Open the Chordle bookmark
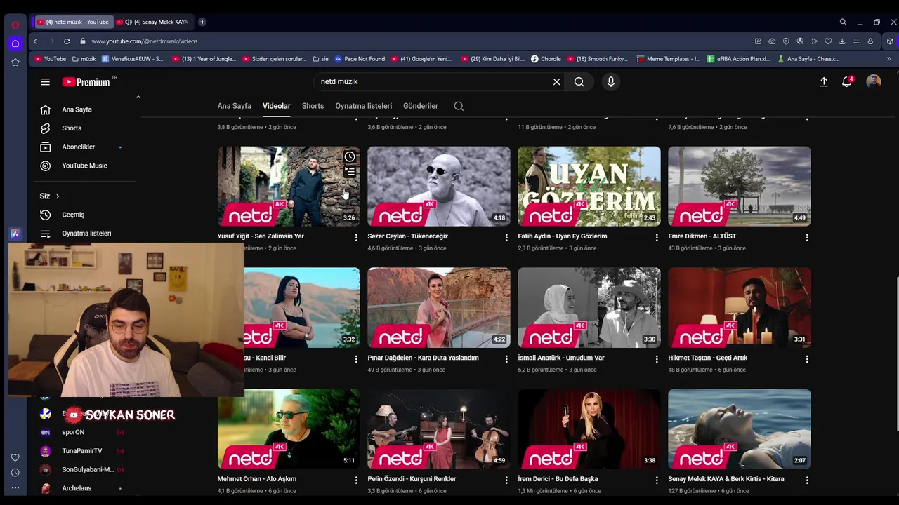The image size is (899, 505). pos(546,59)
